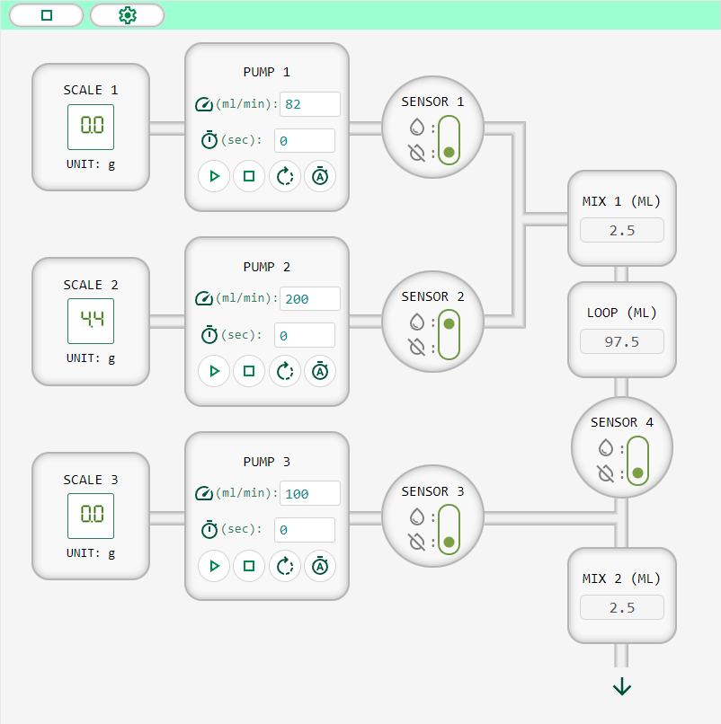Click Pump 1 circular rotate arrow icon
Viewport: 721px width, 724px height.
point(285,176)
